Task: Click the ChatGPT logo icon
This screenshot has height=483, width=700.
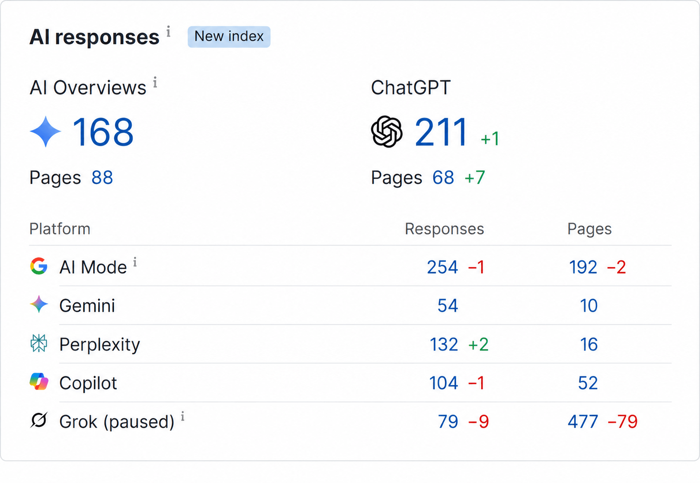Action: point(387,132)
